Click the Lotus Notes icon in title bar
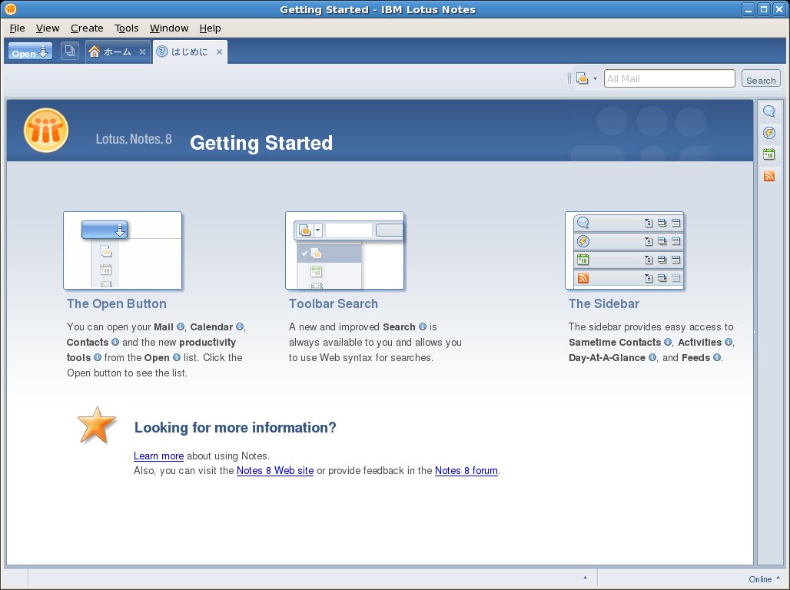This screenshot has height=590, width=790. (x=10, y=9)
